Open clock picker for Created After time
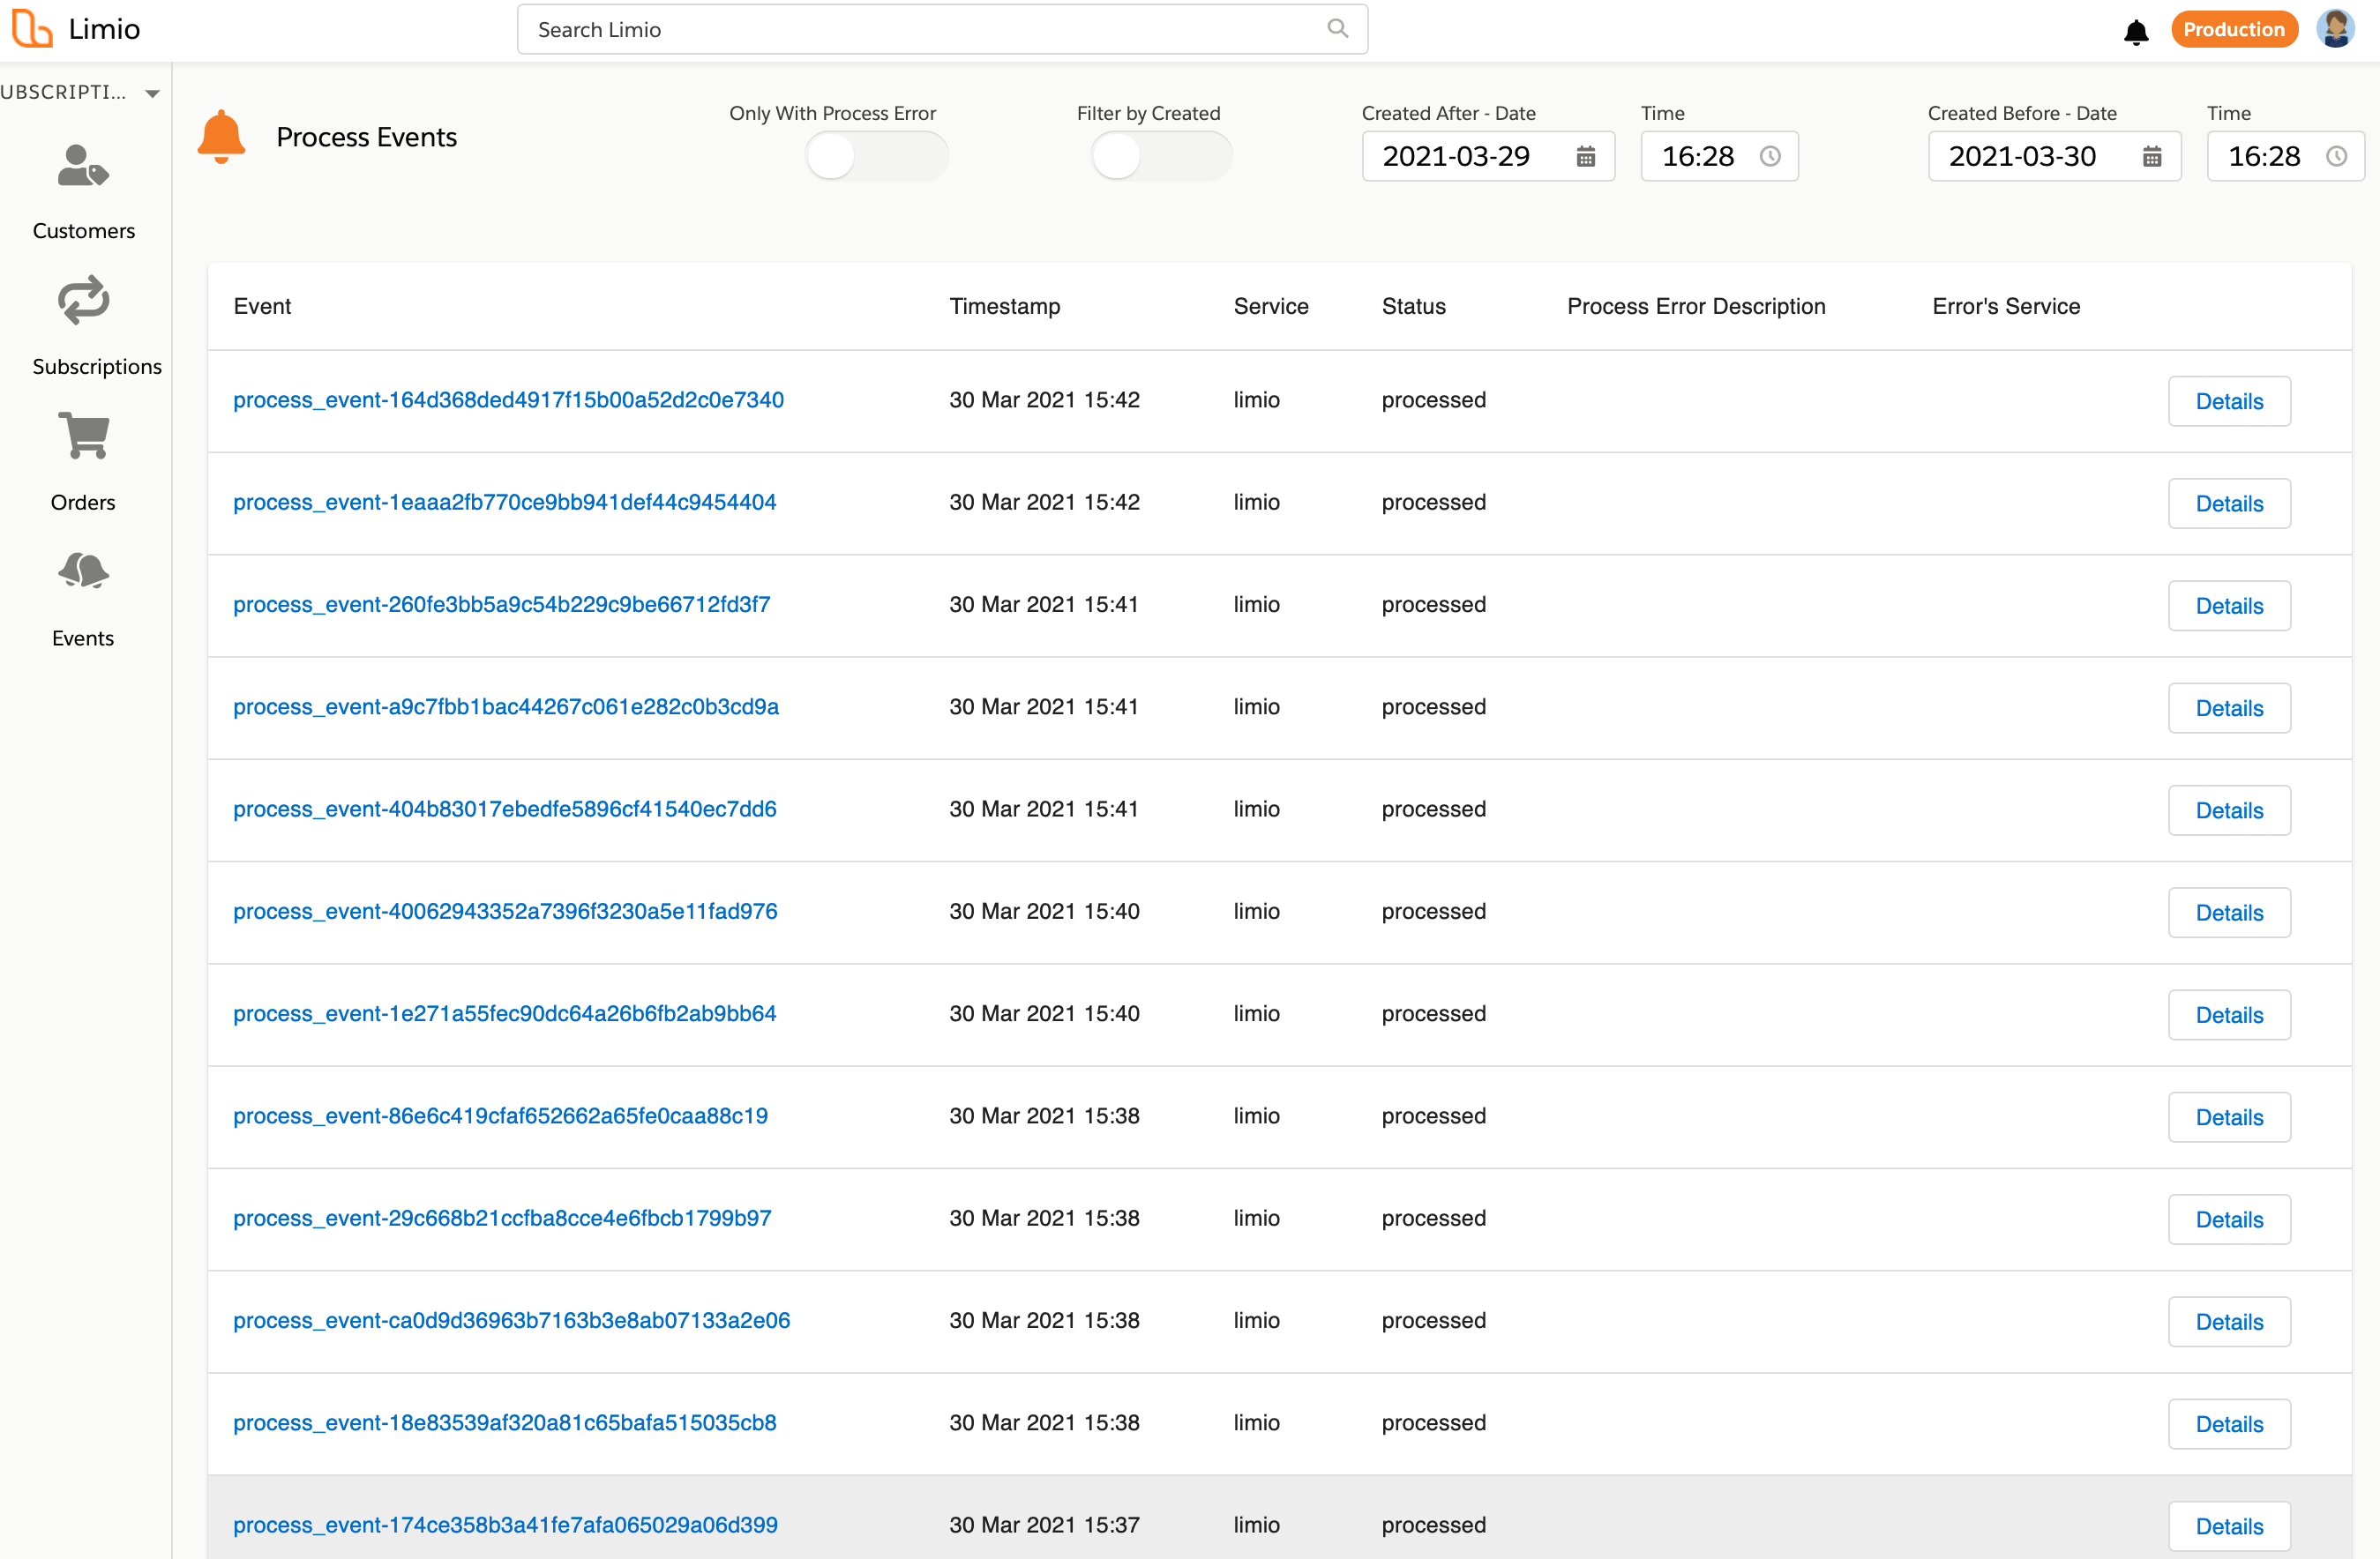The height and width of the screenshot is (1559, 2380). tap(1769, 157)
